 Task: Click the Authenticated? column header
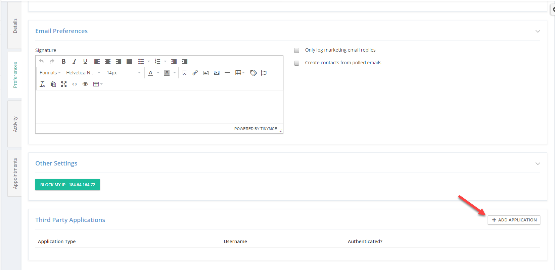(x=365, y=242)
